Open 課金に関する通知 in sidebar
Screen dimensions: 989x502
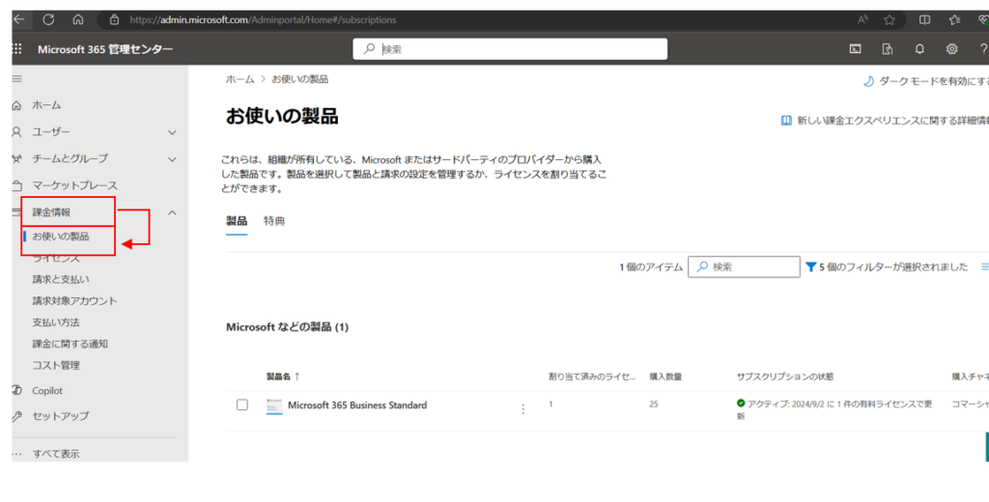pos(70,344)
